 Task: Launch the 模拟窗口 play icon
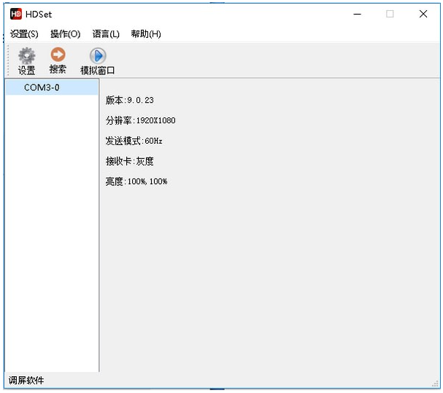tap(98, 55)
